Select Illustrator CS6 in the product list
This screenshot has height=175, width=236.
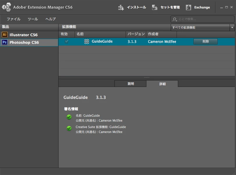point(29,35)
